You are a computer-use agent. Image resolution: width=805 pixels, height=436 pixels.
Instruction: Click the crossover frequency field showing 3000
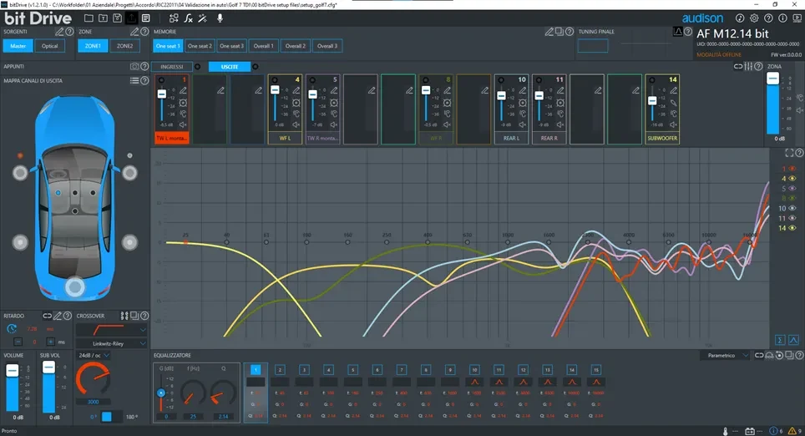[x=93, y=402]
